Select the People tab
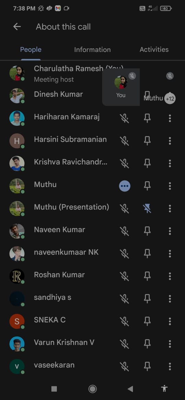The height and width of the screenshot is (400, 185). [x=31, y=50]
